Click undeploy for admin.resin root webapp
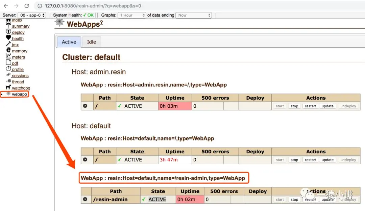Image resolution: width=365 pixels, height=211 pixels. [x=348, y=106]
